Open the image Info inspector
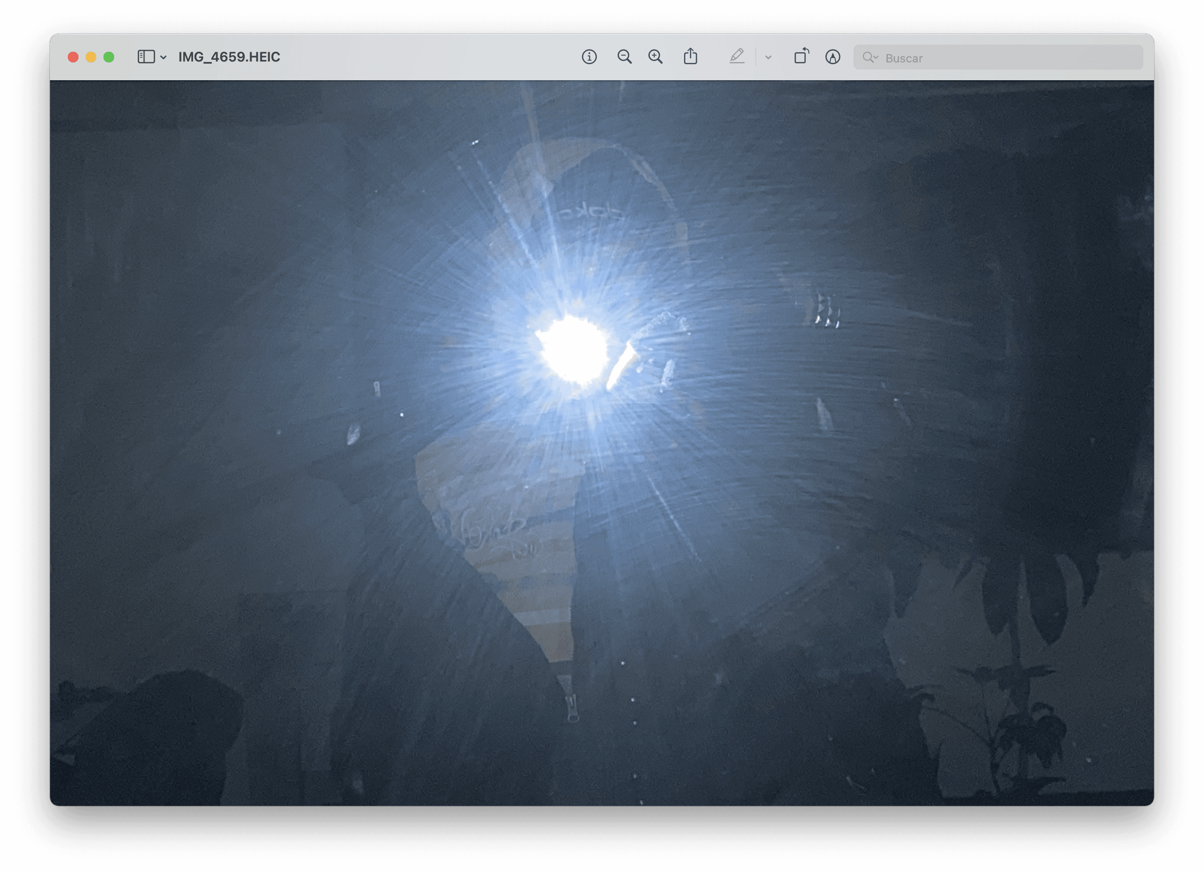 click(589, 57)
